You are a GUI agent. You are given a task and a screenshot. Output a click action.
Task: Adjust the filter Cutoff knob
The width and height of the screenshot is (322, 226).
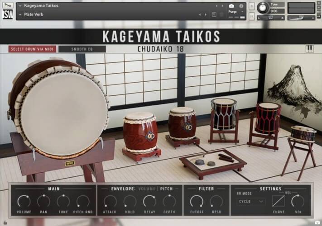[x=197, y=201]
